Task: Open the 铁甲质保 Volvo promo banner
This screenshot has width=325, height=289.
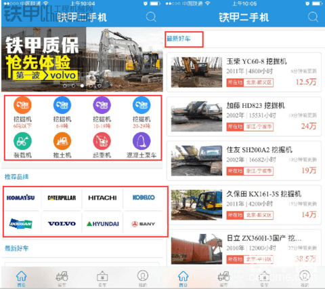Action: [82, 59]
